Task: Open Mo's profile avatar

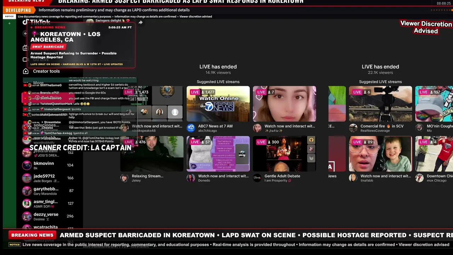Action: tap(419, 128)
